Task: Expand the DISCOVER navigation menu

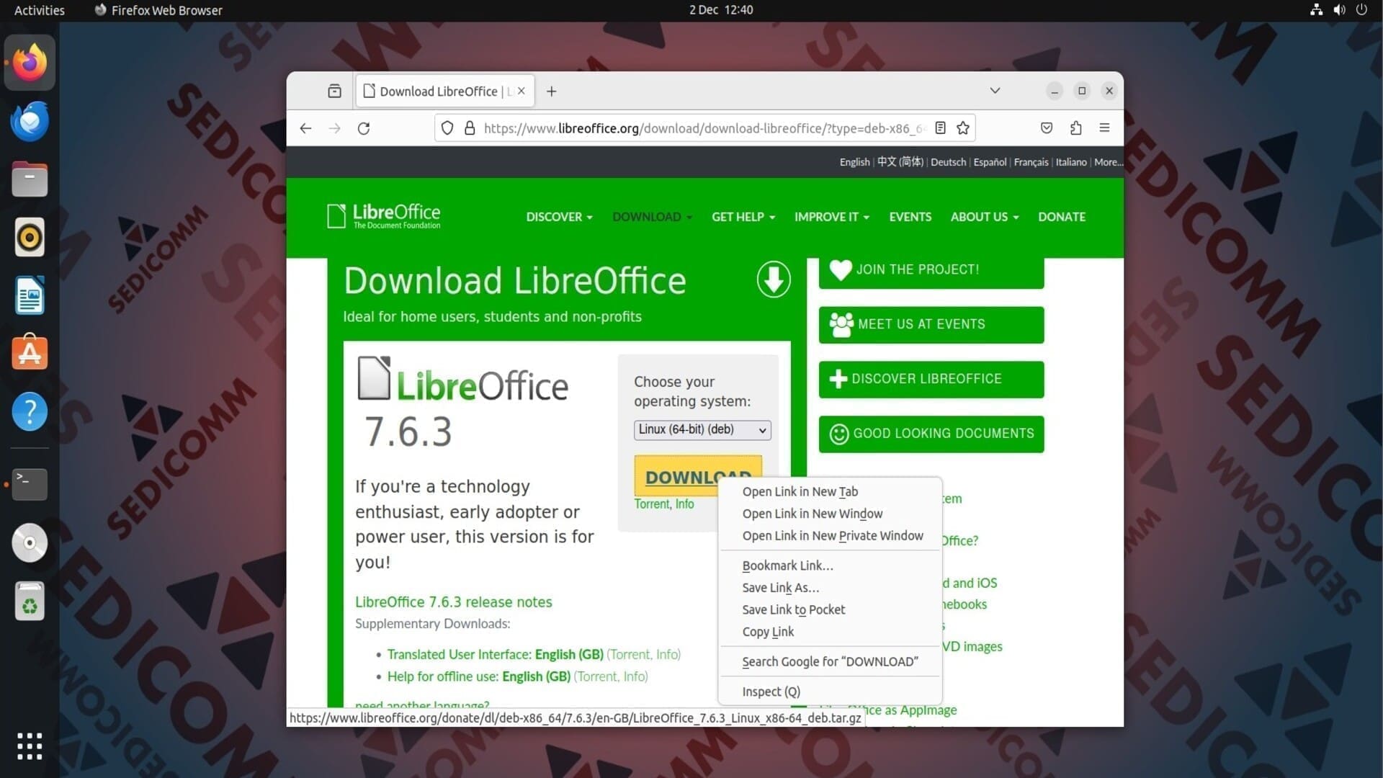Action: 559,217
